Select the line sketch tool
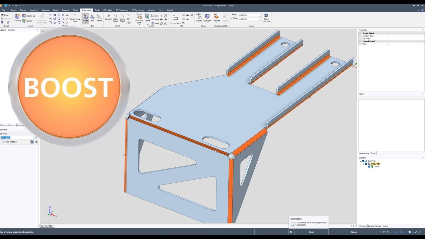This screenshot has width=425, height=239. (x=50, y=15)
